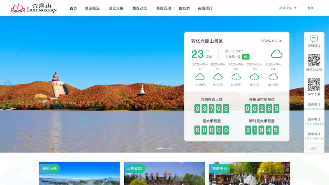Click the 登录 login button
The width and height of the screenshot is (329, 185).
tap(310, 8)
